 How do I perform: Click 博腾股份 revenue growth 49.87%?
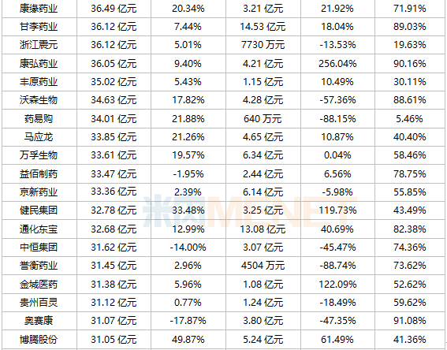188,340
